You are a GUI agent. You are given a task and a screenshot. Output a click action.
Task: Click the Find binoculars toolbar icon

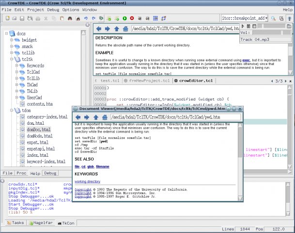pos(70,18)
